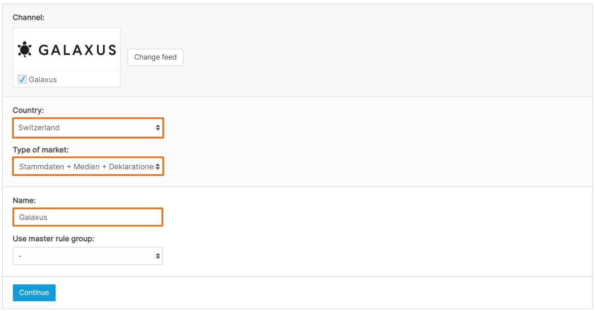Uncheck the Galaxus channel checkbox
Image resolution: width=596 pixels, height=311 pixels.
tap(22, 80)
